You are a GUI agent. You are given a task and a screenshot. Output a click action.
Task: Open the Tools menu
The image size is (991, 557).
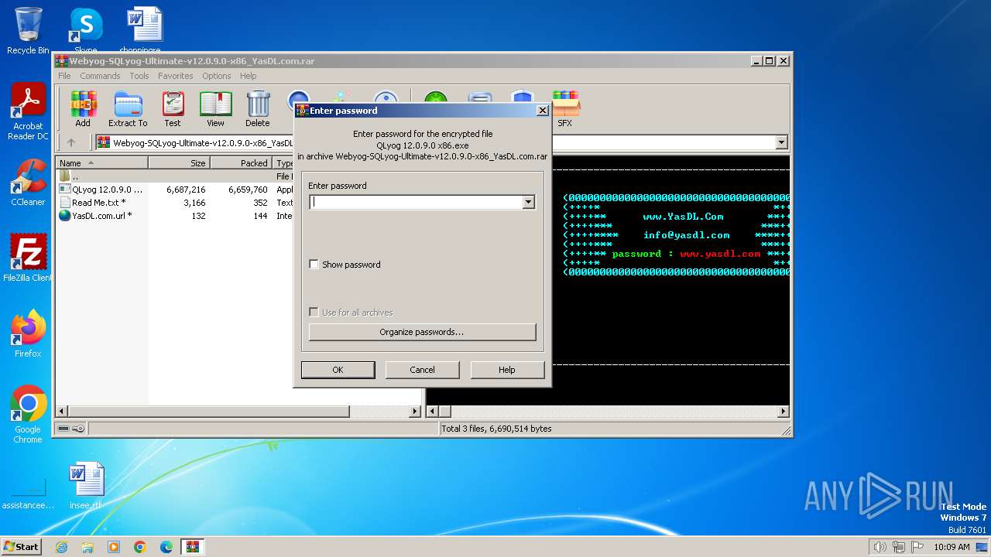tap(139, 76)
